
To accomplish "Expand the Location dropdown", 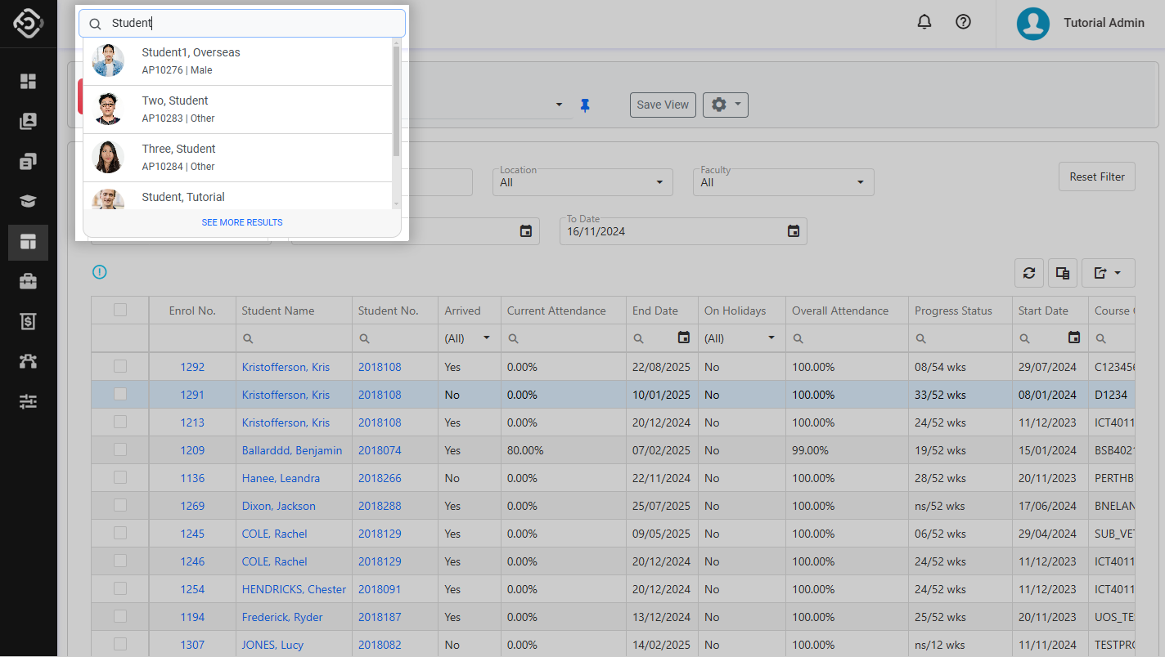I will tap(582, 182).
